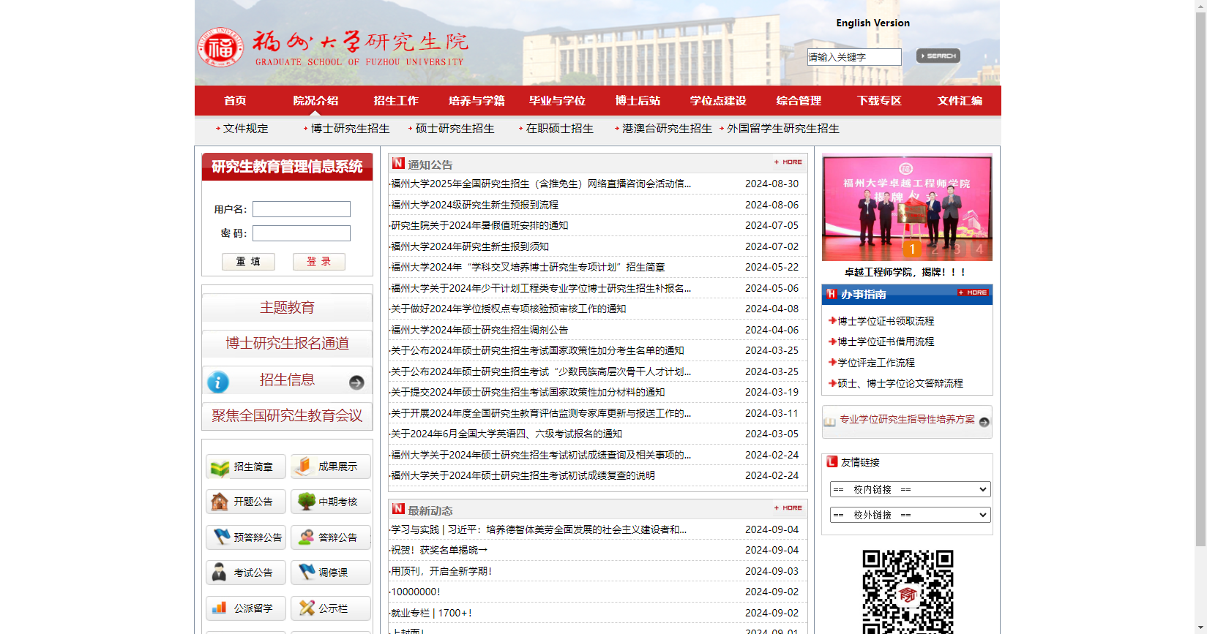This screenshot has width=1207, height=634.
Task: Click the English Version link
Action: (x=872, y=23)
